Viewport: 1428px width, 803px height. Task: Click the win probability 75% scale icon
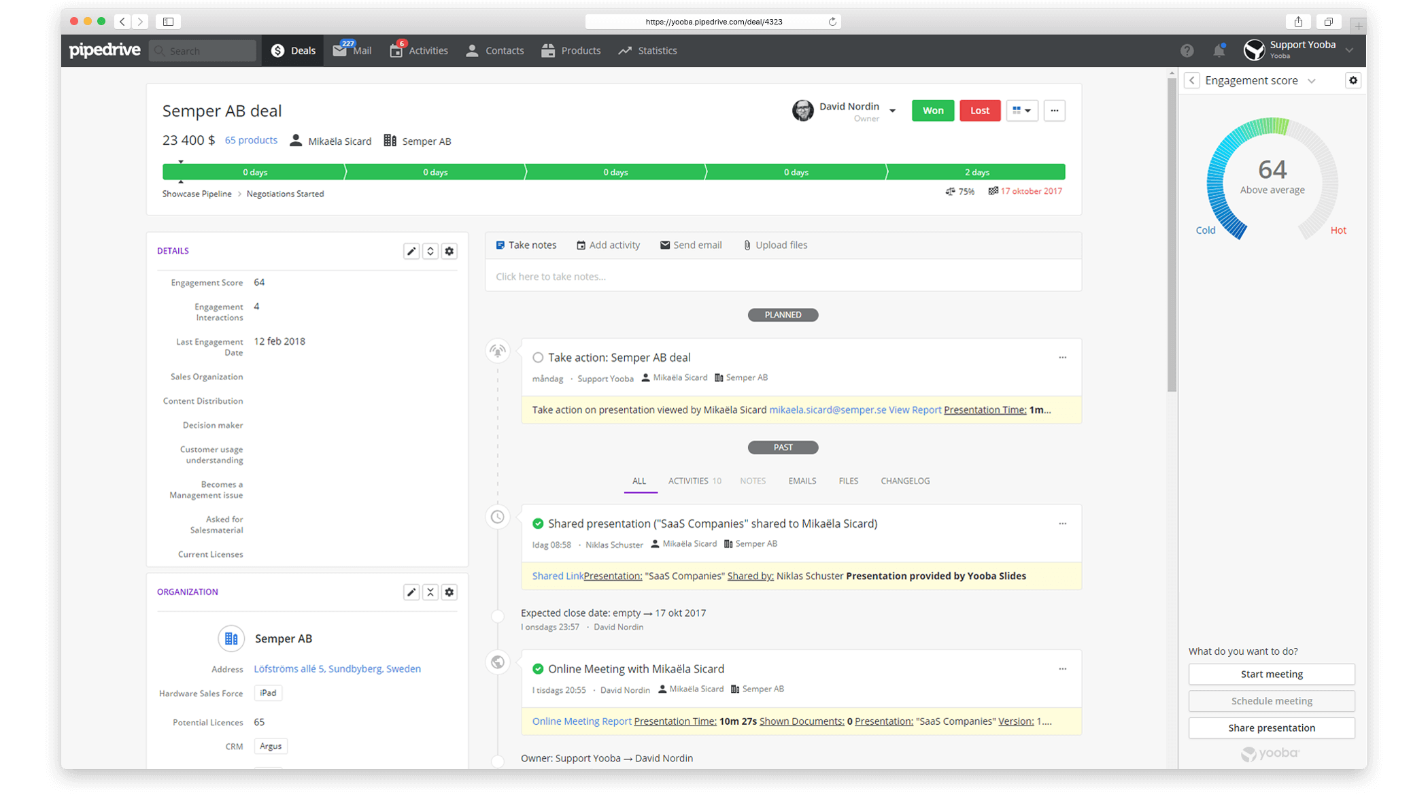click(950, 192)
